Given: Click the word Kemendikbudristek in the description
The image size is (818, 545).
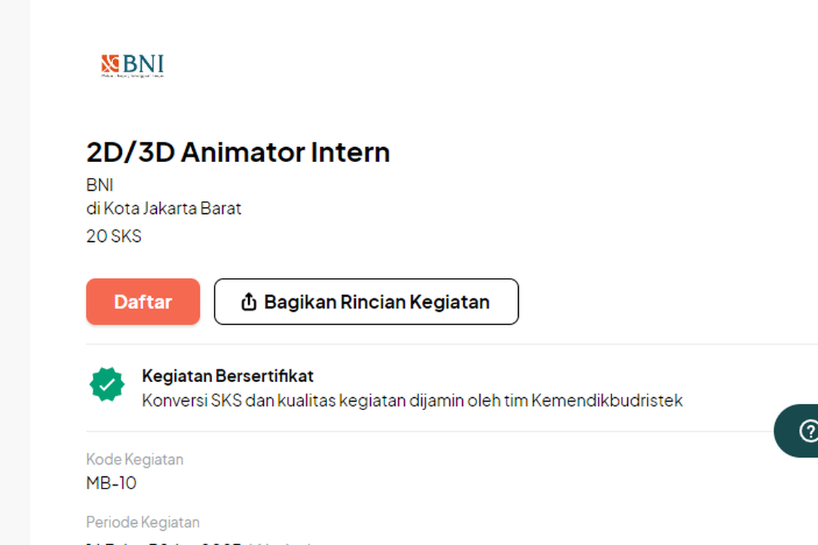Looking at the screenshot, I should click(x=607, y=401).
